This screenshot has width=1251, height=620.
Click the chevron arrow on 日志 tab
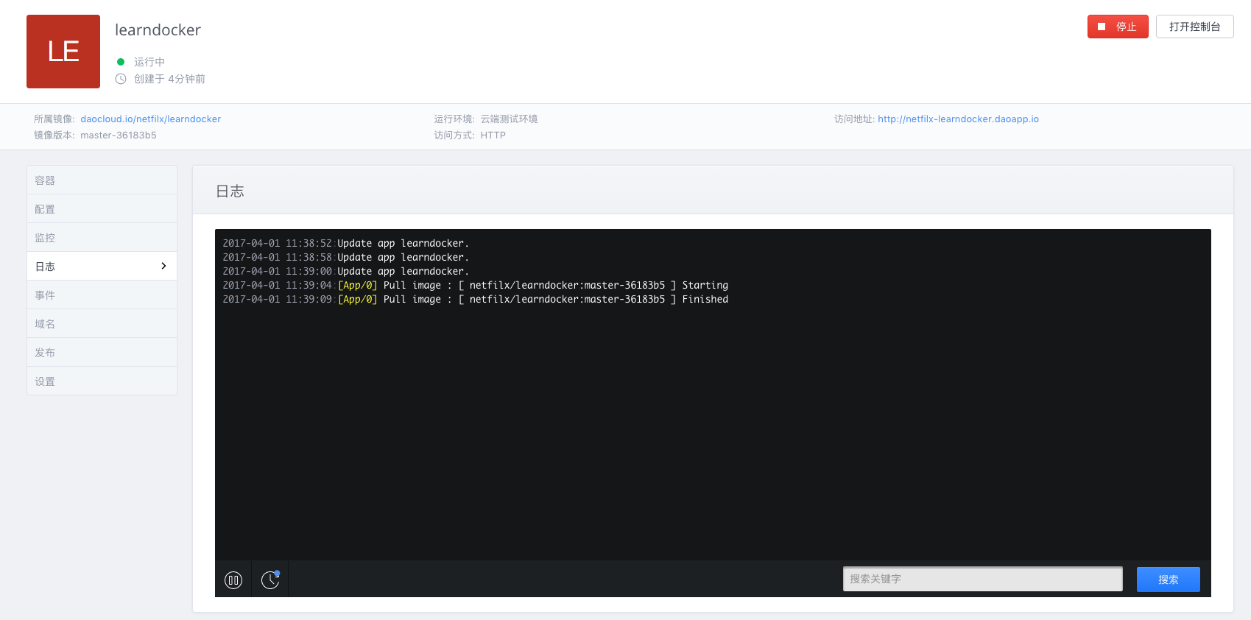163,266
